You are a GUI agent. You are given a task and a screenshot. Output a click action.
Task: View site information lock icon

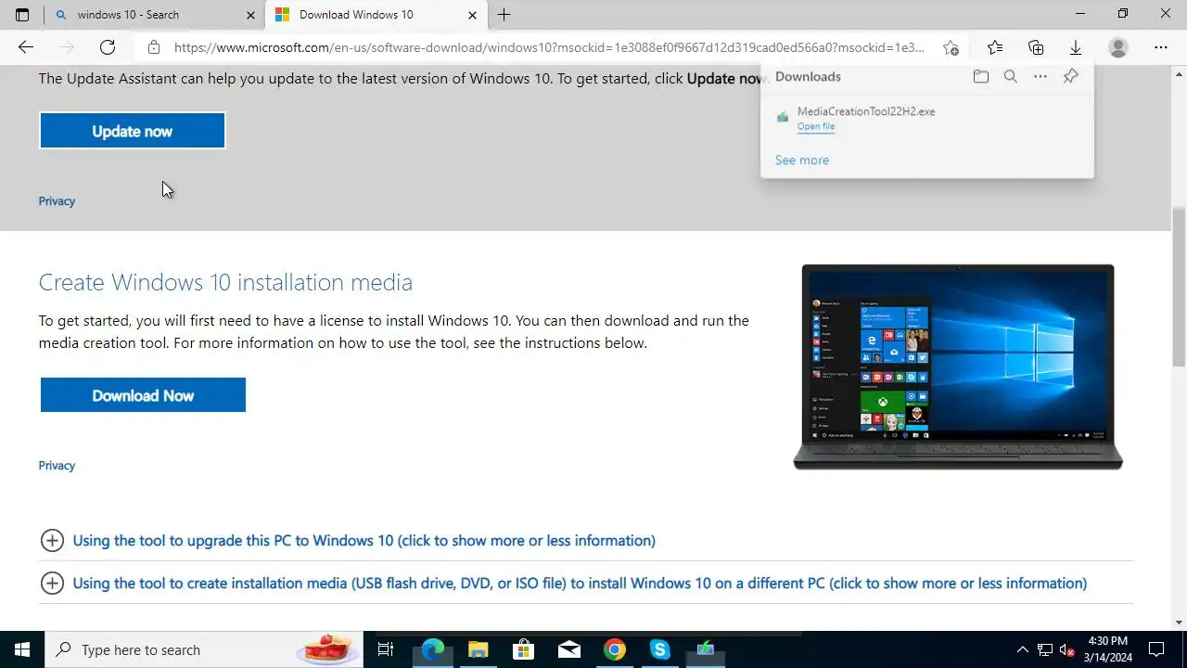[x=154, y=47]
